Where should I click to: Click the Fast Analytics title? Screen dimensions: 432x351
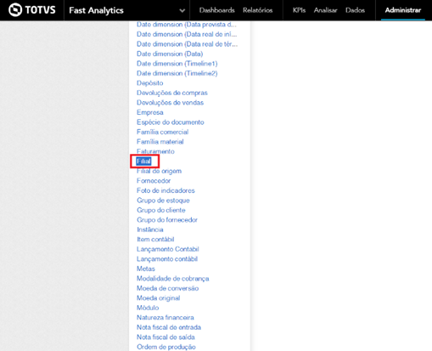coord(96,10)
